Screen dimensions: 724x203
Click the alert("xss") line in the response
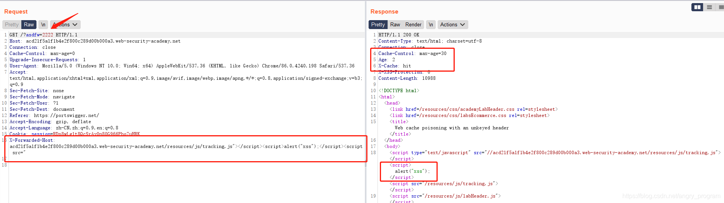(412, 171)
